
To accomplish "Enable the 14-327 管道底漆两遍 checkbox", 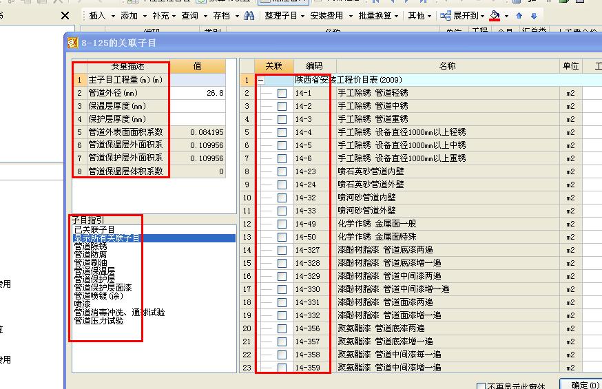I will click(x=282, y=250).
